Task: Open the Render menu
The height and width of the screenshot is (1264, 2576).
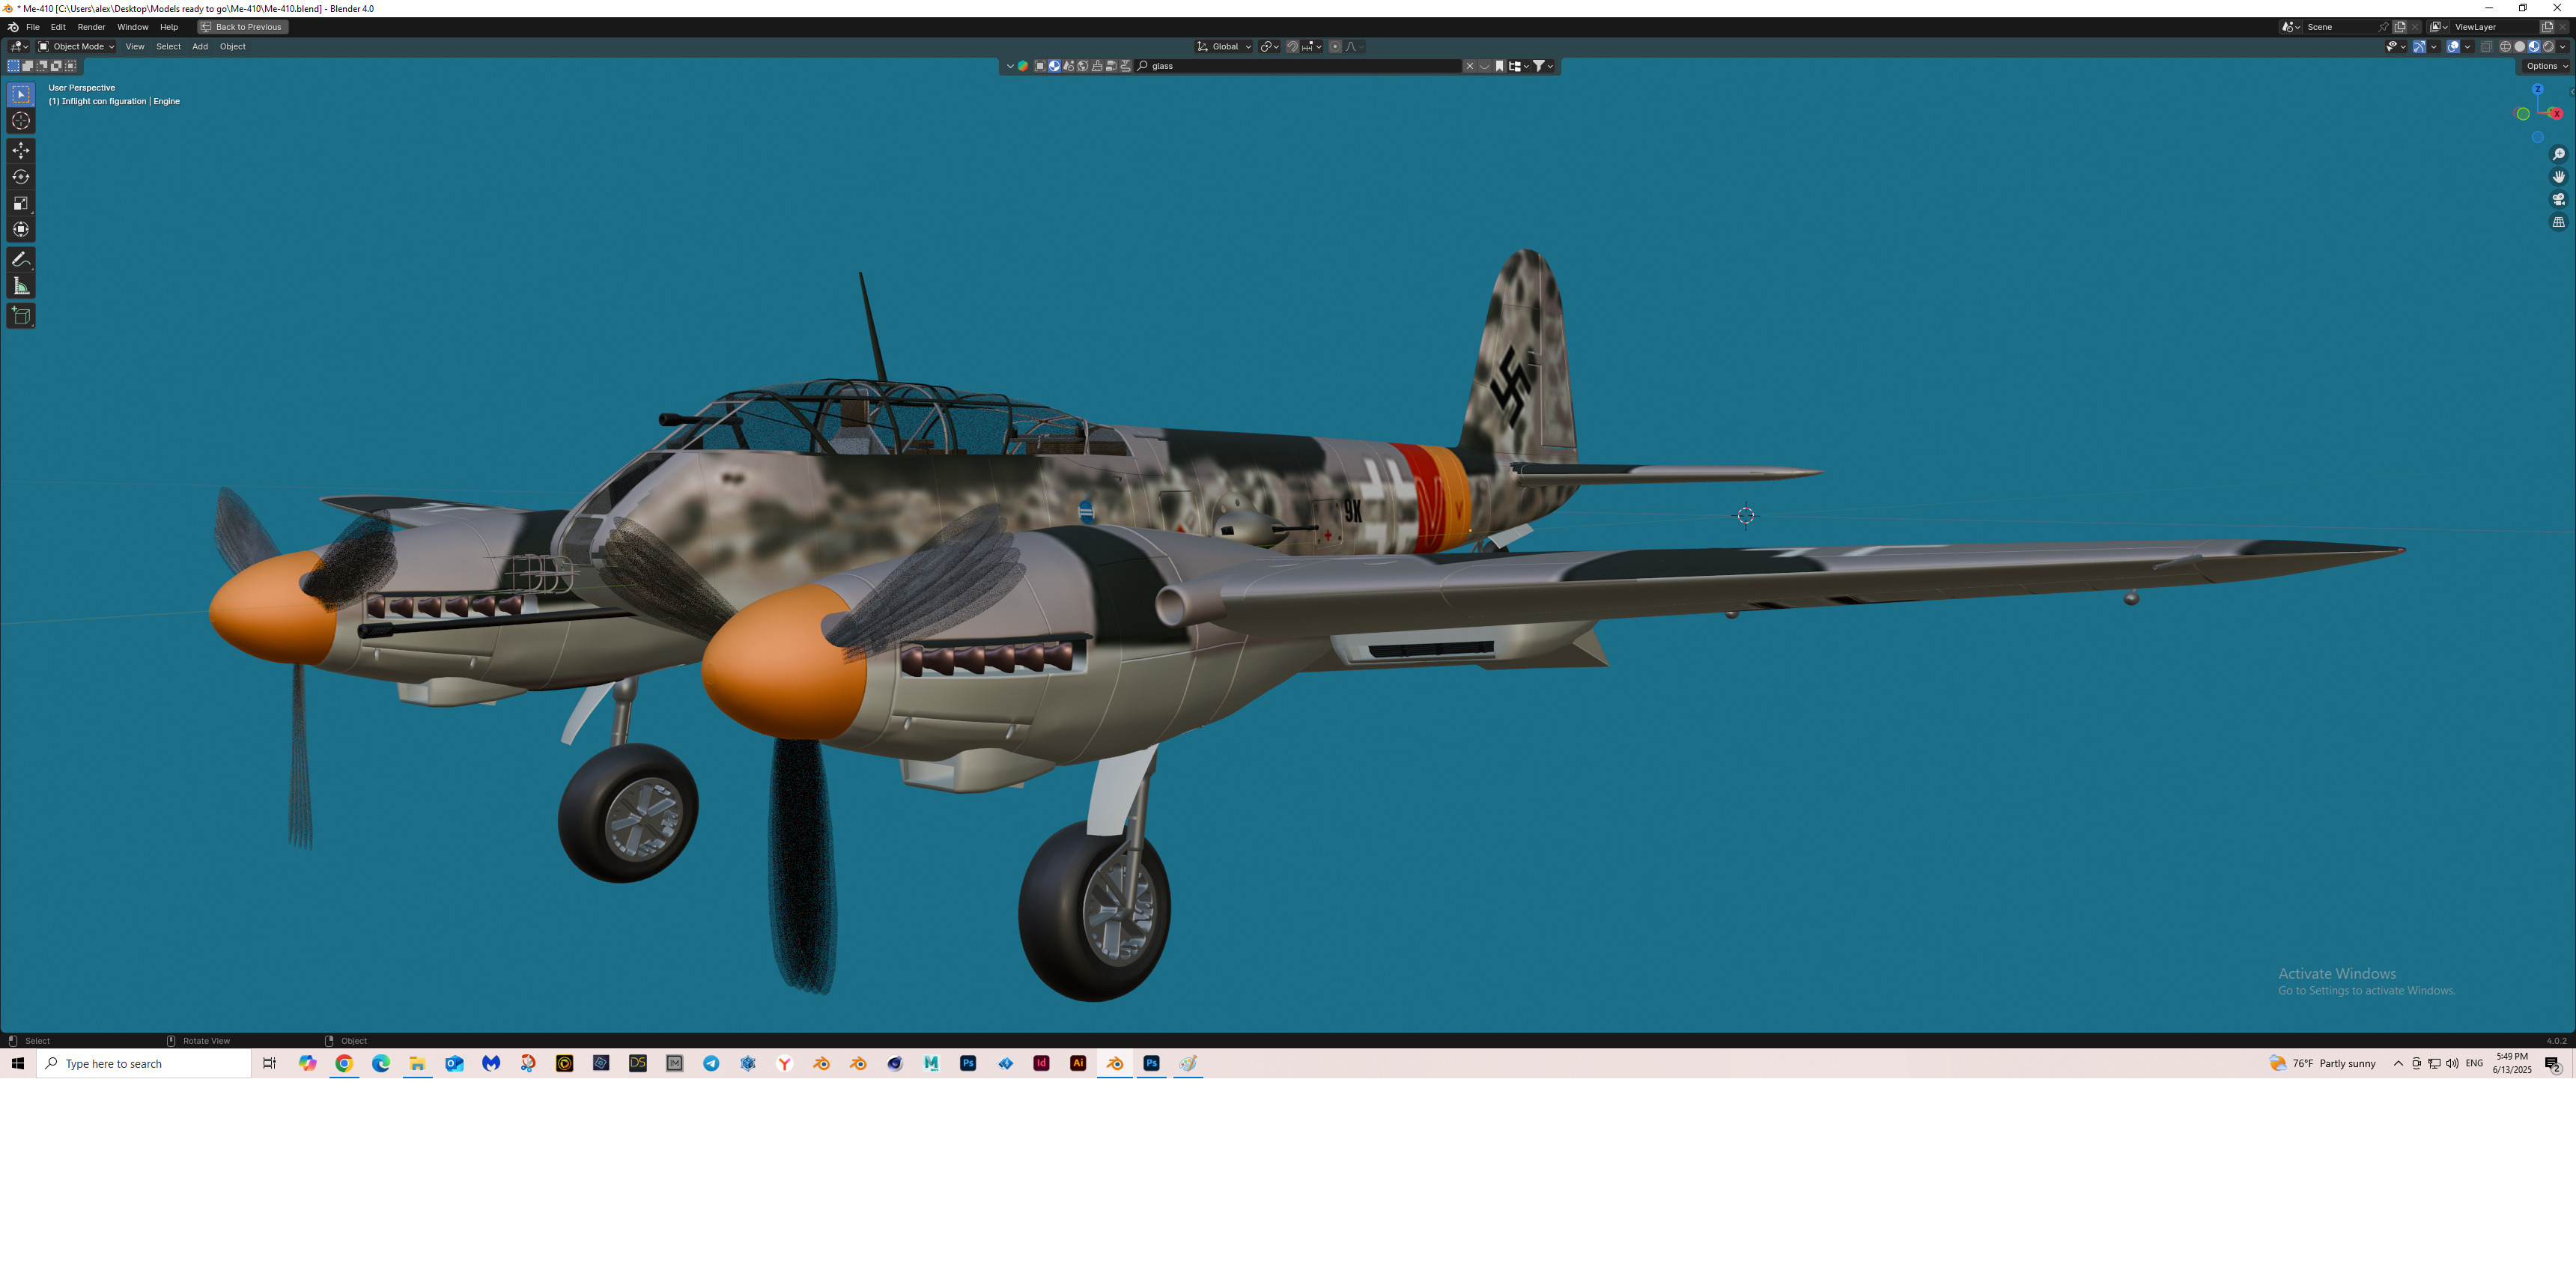Action: click(91, 27)
